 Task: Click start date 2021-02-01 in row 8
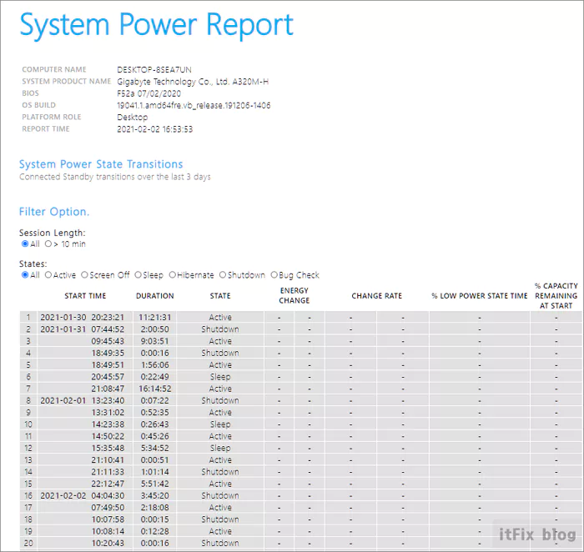[63, 401]
